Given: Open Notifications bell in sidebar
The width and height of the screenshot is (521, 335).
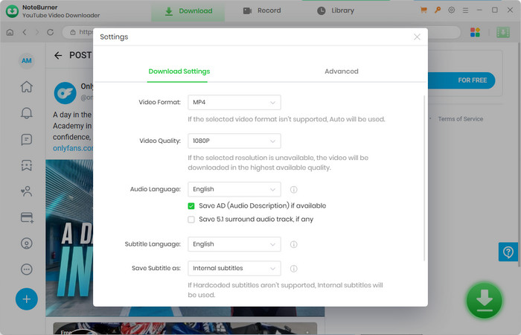Looking at the screenshot, I should tap(27, 113).
